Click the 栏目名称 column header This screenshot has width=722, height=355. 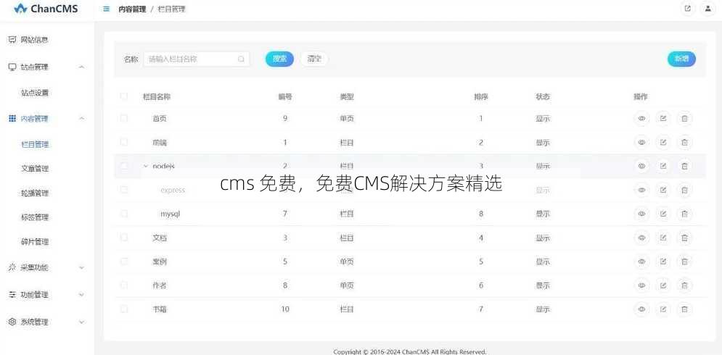coord(157,97)
